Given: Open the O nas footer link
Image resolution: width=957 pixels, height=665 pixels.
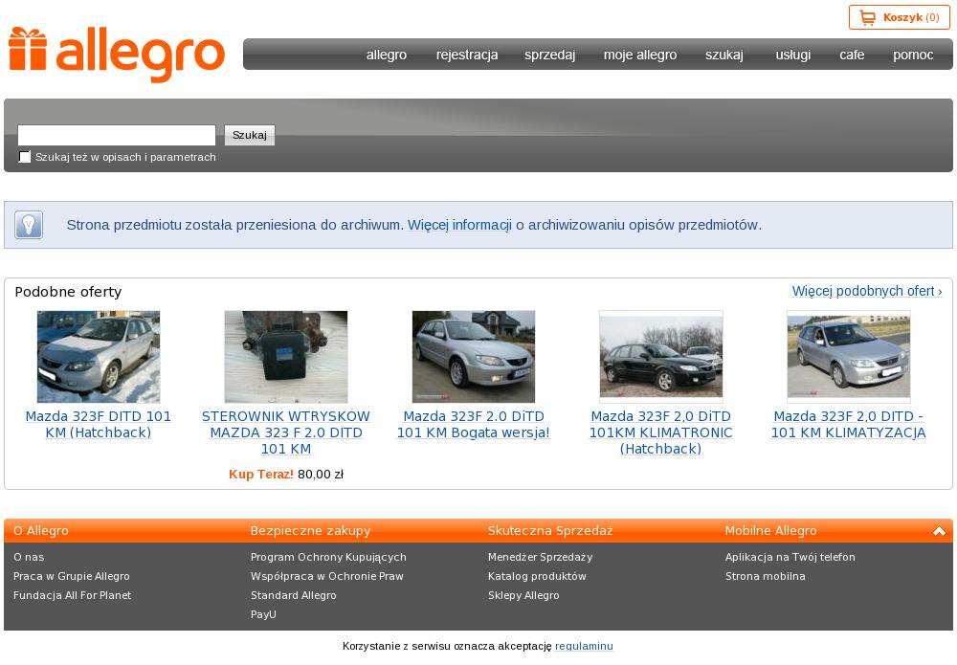Looking at the screenshot, I should click(x=29, y=557).
